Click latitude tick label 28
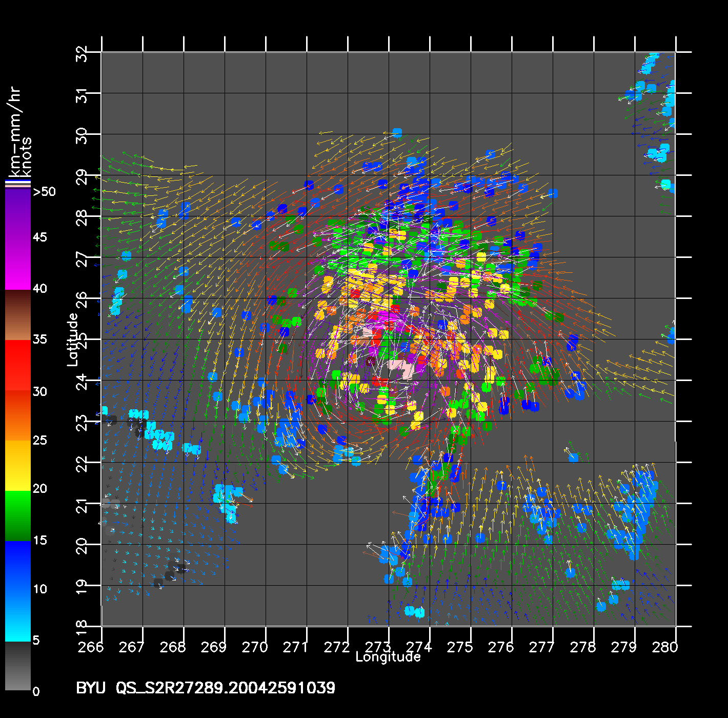Viewport: 728px width, 718px height. coord(82,217)
